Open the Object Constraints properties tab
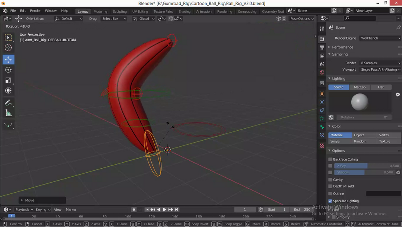This screenshot has height=227, width=402. [322, 110]
